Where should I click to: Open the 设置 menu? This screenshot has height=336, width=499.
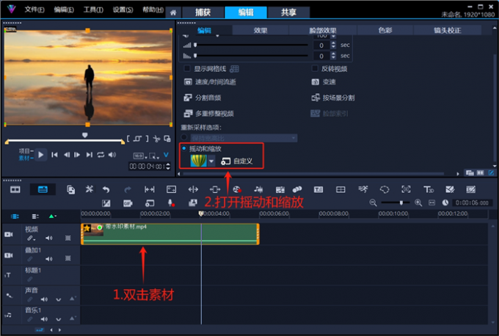pyautogui.click(x=123, y=10)
